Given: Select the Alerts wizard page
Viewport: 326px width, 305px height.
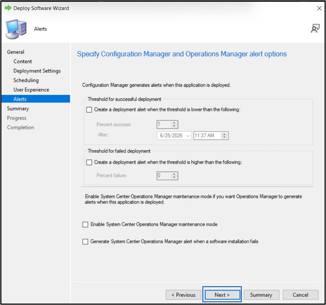Looking at the screenshot, I should coord(36,99).
